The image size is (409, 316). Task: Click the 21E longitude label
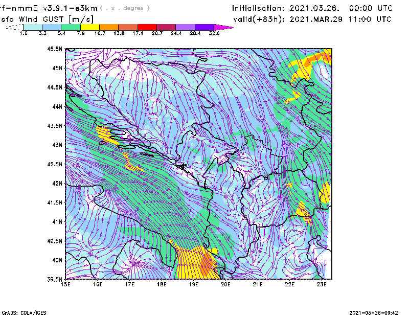[258, 284]
